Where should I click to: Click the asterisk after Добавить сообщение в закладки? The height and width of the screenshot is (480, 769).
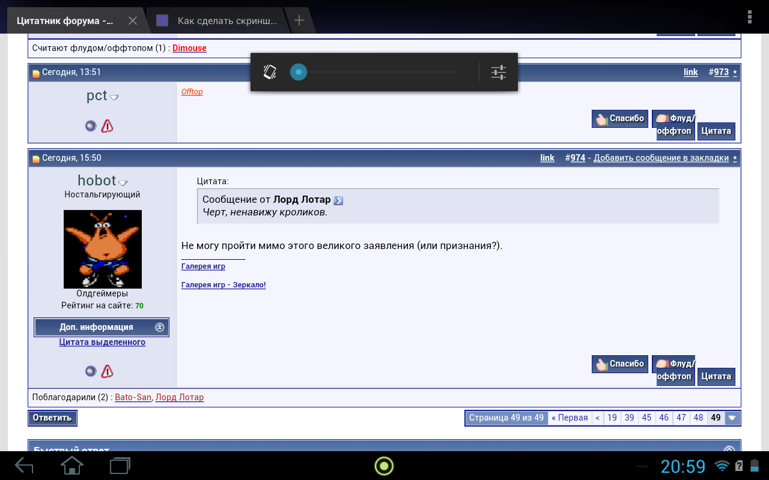coord(735,158)
